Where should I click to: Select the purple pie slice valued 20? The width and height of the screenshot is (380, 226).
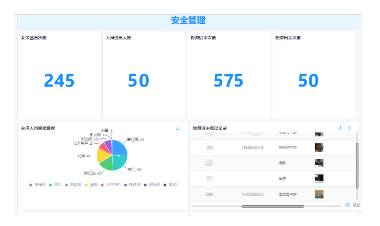[109, 145]
